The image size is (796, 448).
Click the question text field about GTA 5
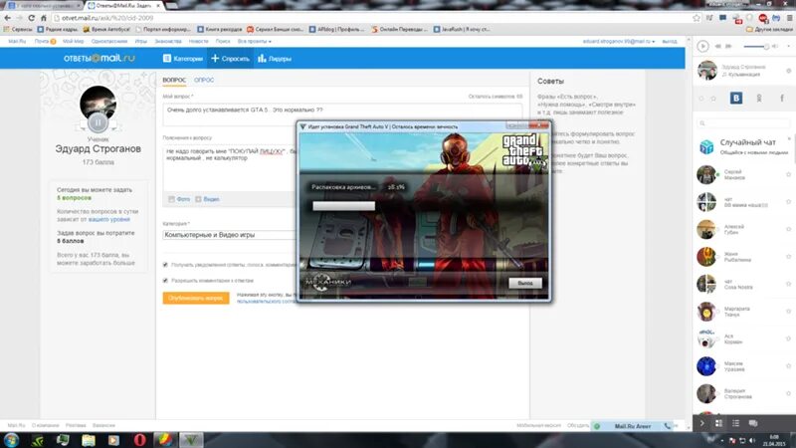coord(342,114)
